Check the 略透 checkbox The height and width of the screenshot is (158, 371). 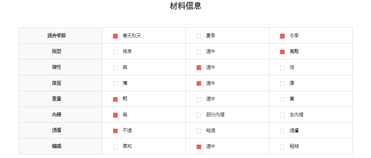tap(199, 131)
